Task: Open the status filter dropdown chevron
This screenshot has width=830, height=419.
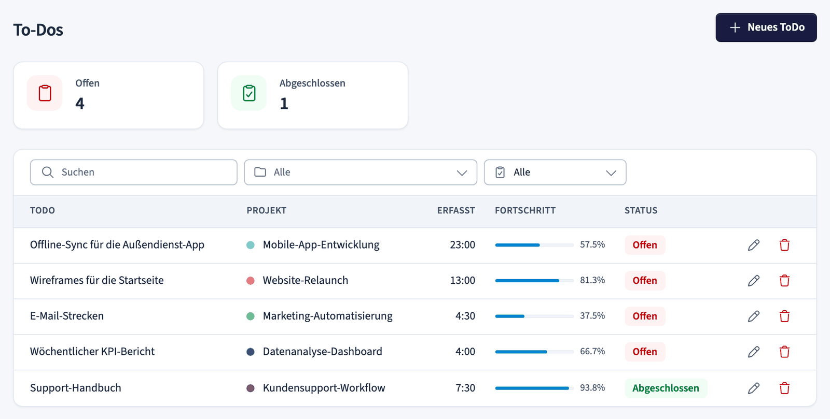Action: tap(611, 173)
